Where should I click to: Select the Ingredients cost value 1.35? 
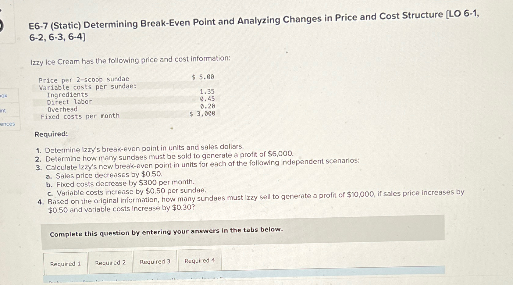[207, 91]
